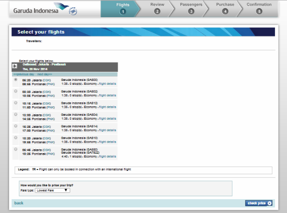Screen dimensions: 287x213
Task: Click the Garuda Indonesia bird logo
Action: 61,6
